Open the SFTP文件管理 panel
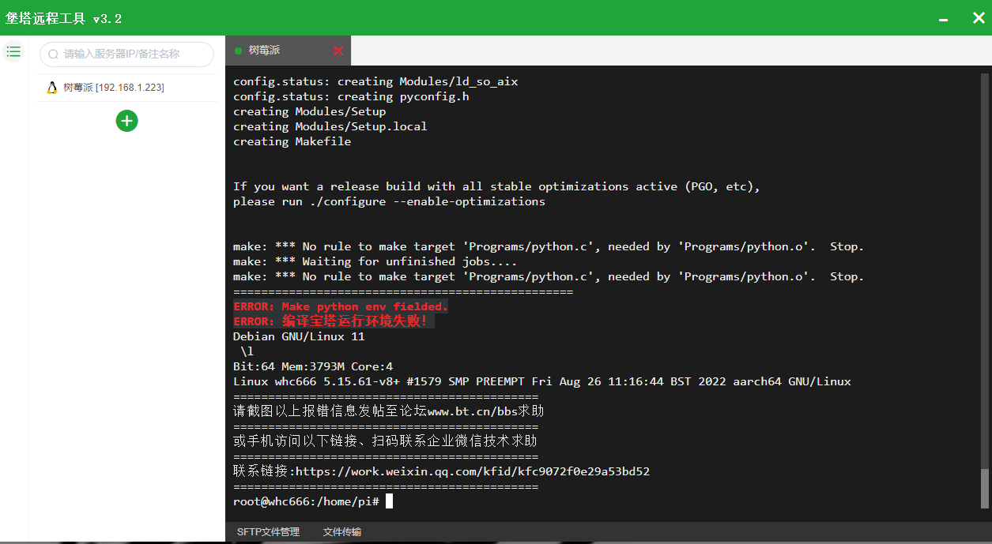Viewport: 992px width, 544px height. click(268, 532)
